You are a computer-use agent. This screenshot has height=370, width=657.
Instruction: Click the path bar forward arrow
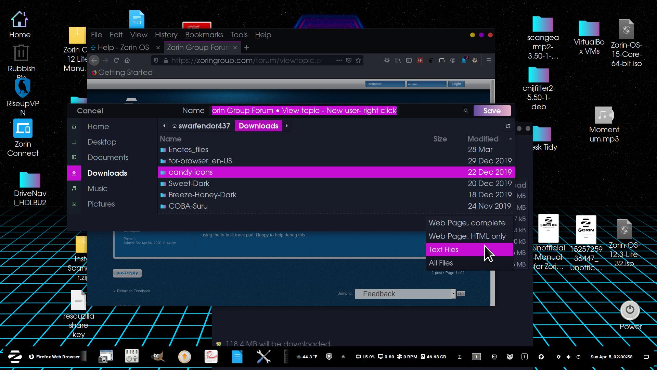click(x=287, y=126)
